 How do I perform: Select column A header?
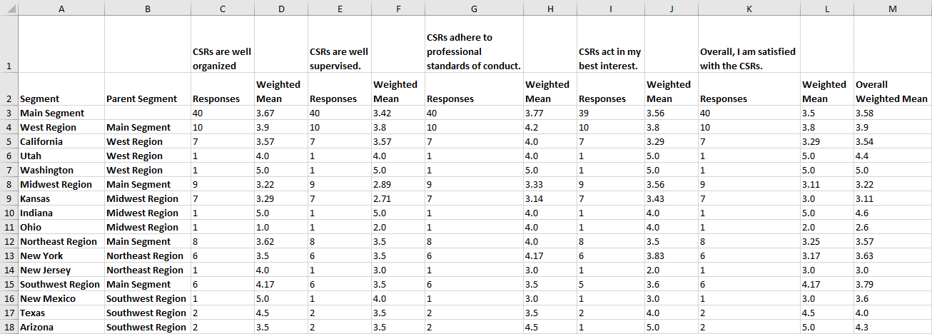[x=61, y=8]
